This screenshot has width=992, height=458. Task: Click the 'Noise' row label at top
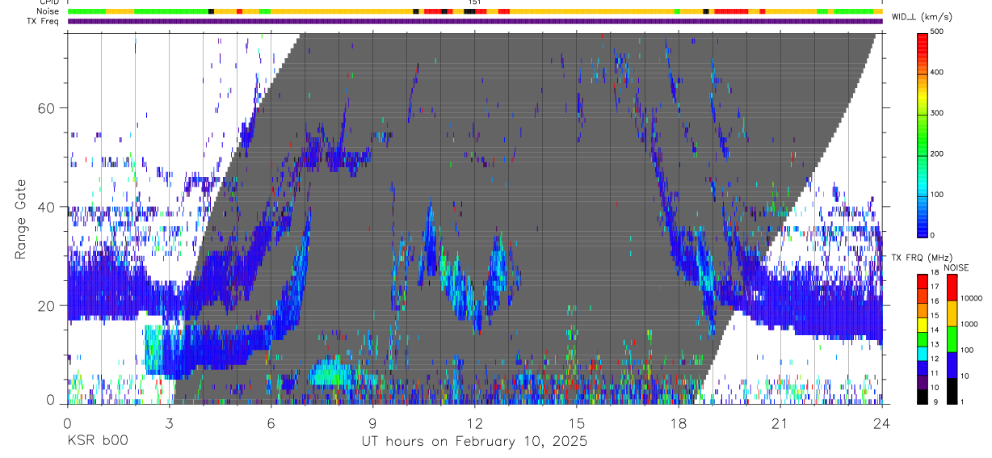coord(48,11)
